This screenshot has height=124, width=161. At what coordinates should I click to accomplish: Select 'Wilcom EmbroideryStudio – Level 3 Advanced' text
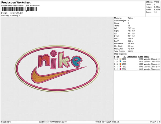(x=20, y=6)
